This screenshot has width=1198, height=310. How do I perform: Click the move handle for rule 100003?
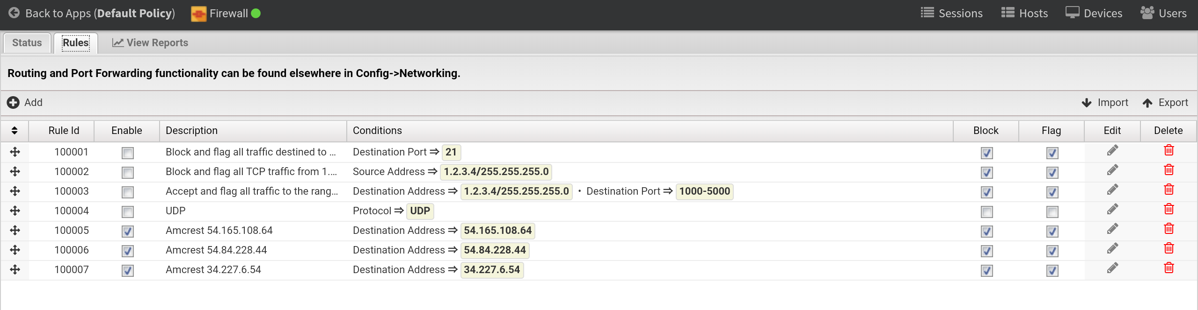pos(15,191)
